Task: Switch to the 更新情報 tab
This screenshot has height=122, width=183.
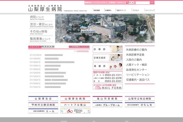Action: (x=48, y=47)
